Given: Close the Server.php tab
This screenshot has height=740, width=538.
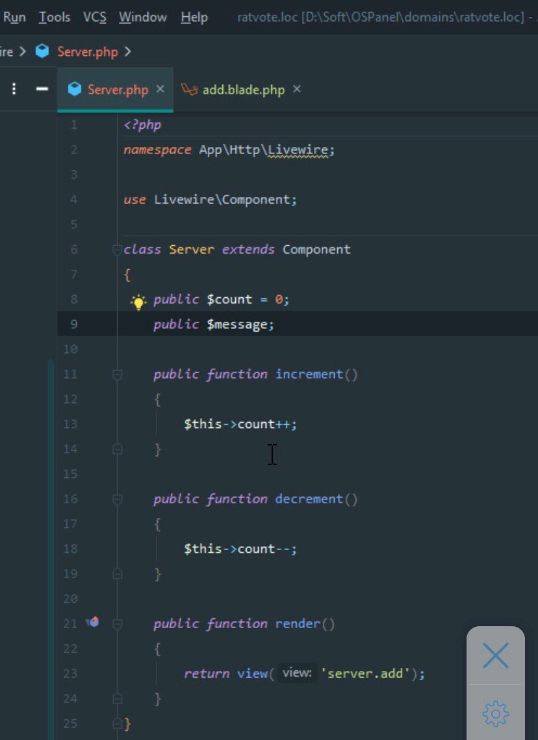Looking at the screenshot, I should pyautogui.click(x=160, y=88).
